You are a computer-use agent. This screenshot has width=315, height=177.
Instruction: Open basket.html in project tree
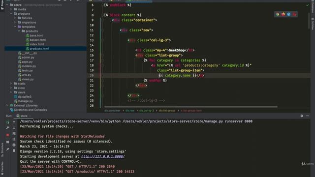click(x=36, y=40)
